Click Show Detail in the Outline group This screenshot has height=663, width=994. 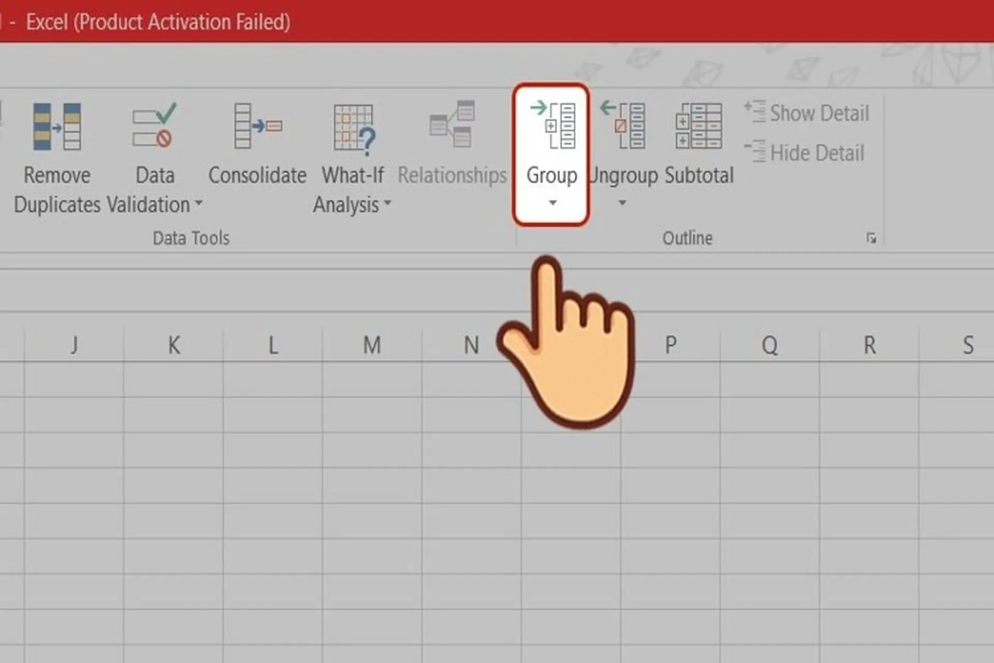(808, 113)
